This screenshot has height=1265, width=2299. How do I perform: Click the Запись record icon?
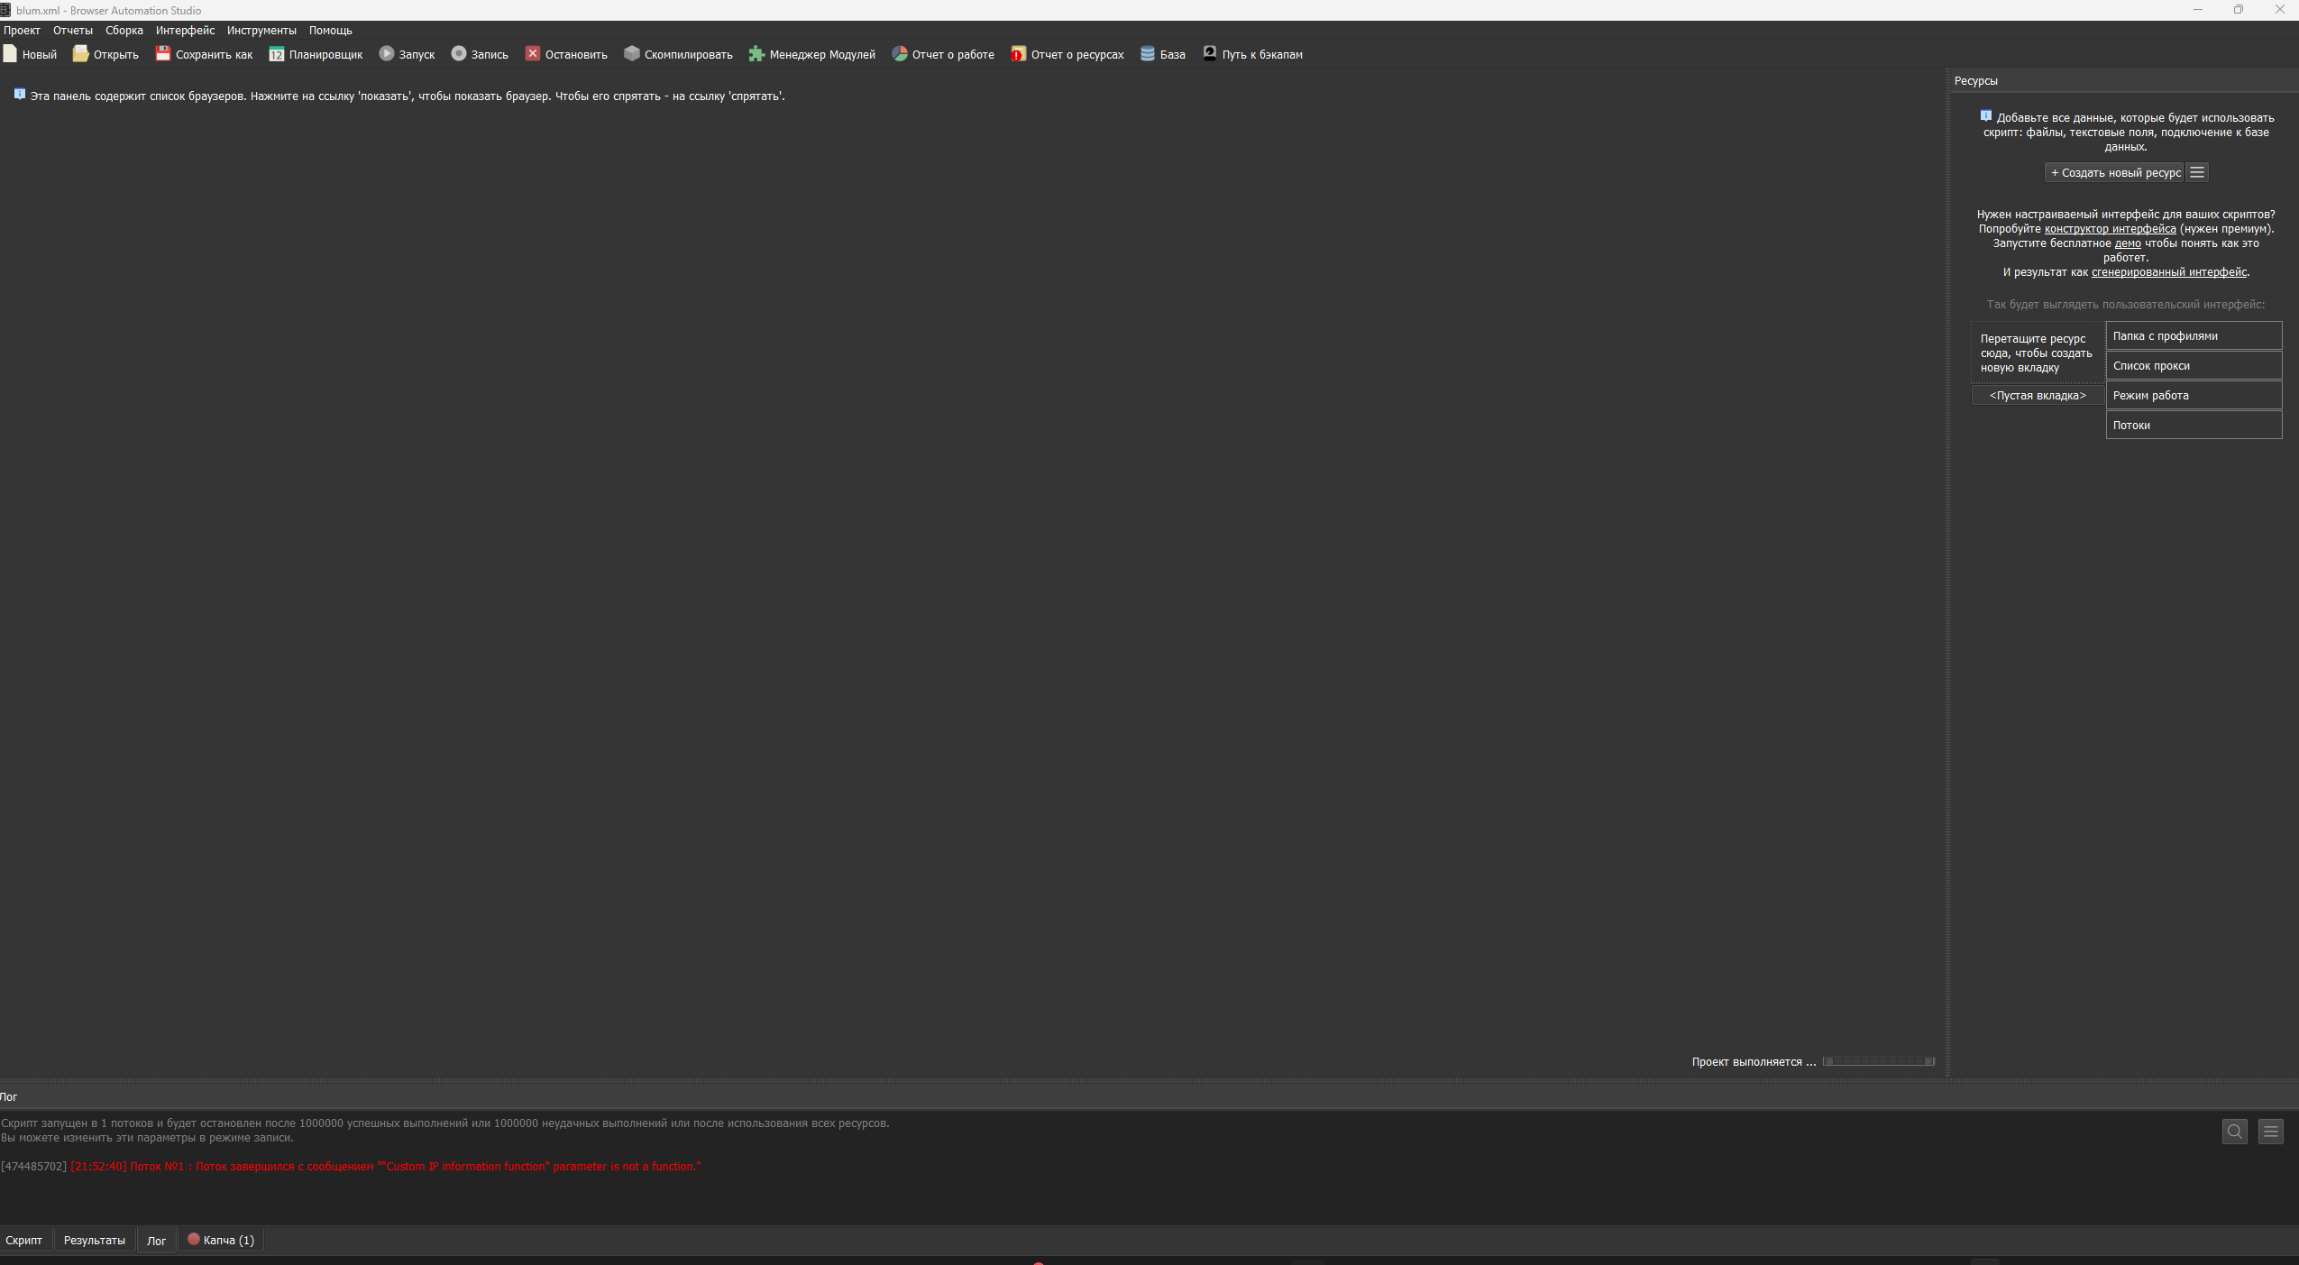click(459, 54)
